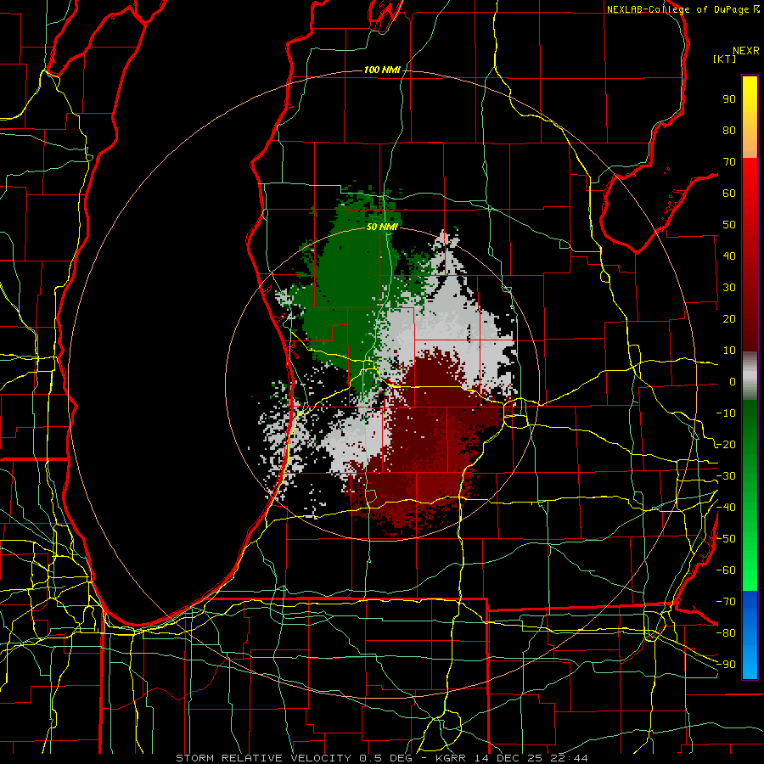Screen dimensions: 764x764
Task: Click the -50 value on the velocity scale
Action: (726, 539)
